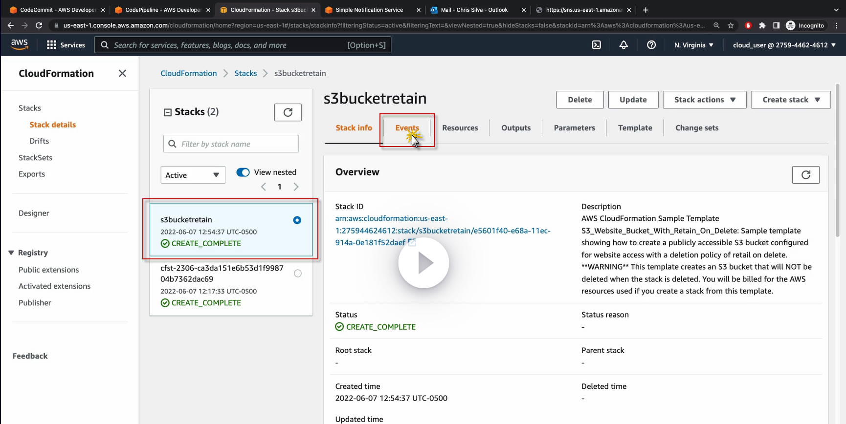
Task: Open the N. Virginia region selector
Action: coord(693,45)
